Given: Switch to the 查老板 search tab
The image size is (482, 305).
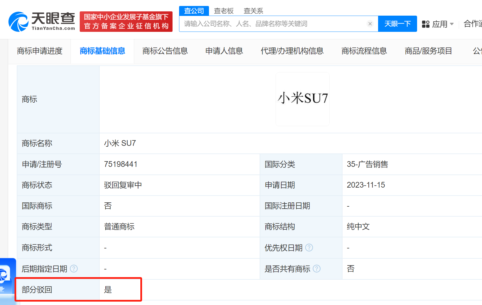Looking at the screenshot, I should tap(224, 11).
